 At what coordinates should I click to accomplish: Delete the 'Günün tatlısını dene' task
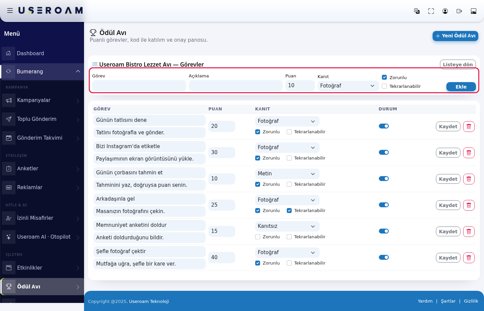pyautogui.click(x=469, y=127)
